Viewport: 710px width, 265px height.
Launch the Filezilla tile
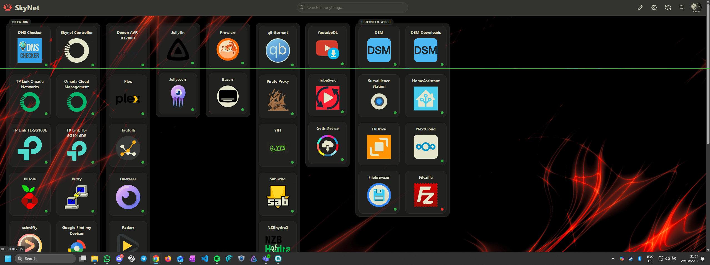pyautogui.click(x=426, y=192)
